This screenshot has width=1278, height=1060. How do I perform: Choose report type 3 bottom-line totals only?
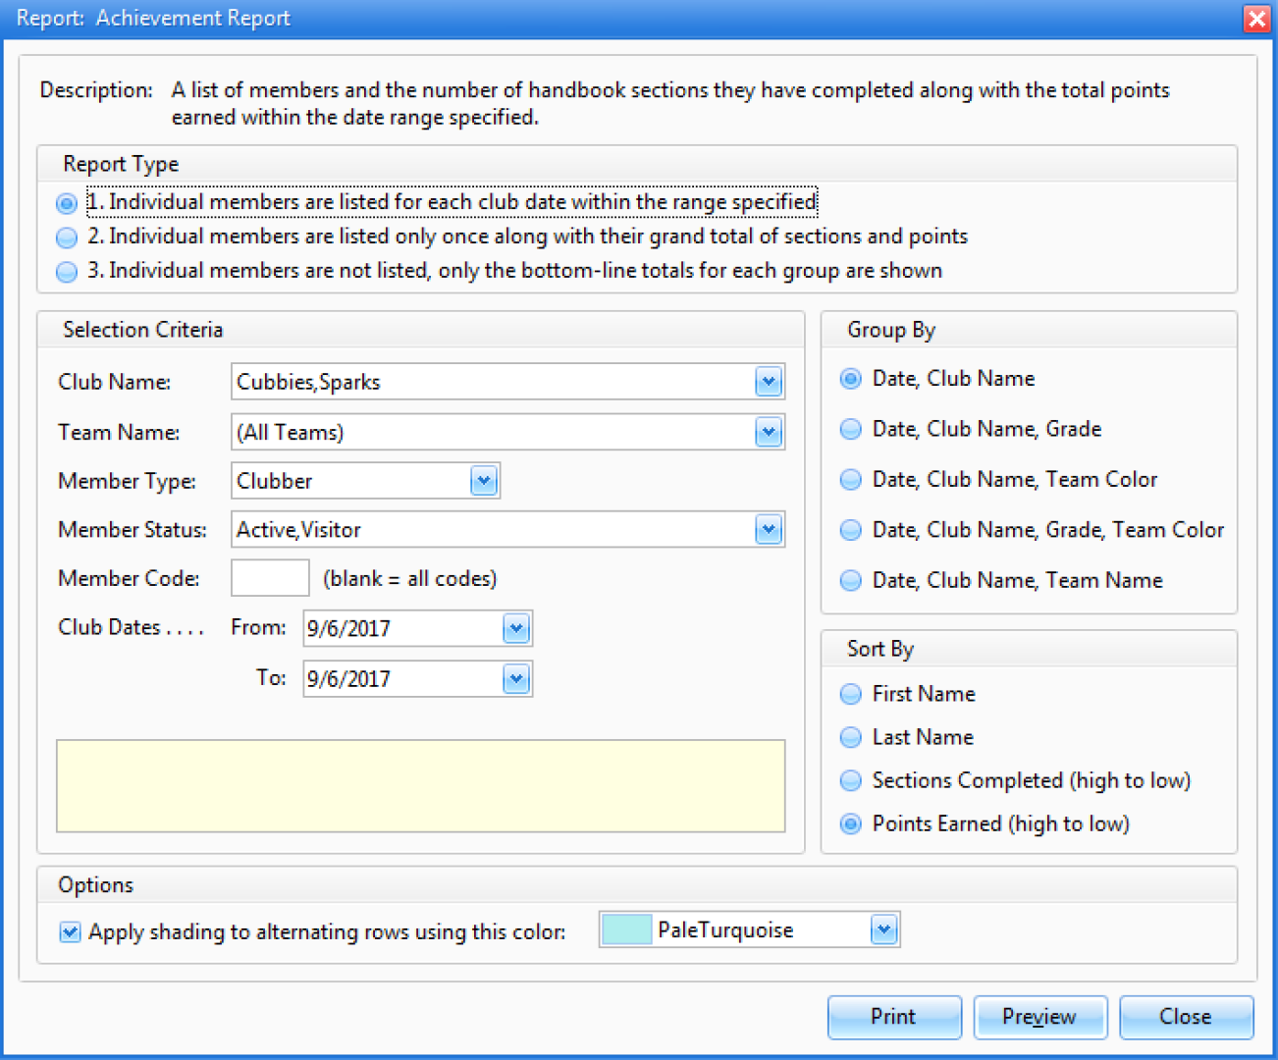coord(67,272)
